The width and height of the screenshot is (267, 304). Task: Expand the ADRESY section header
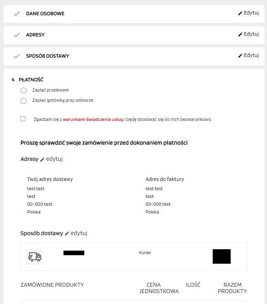click(x=35, y=35)
